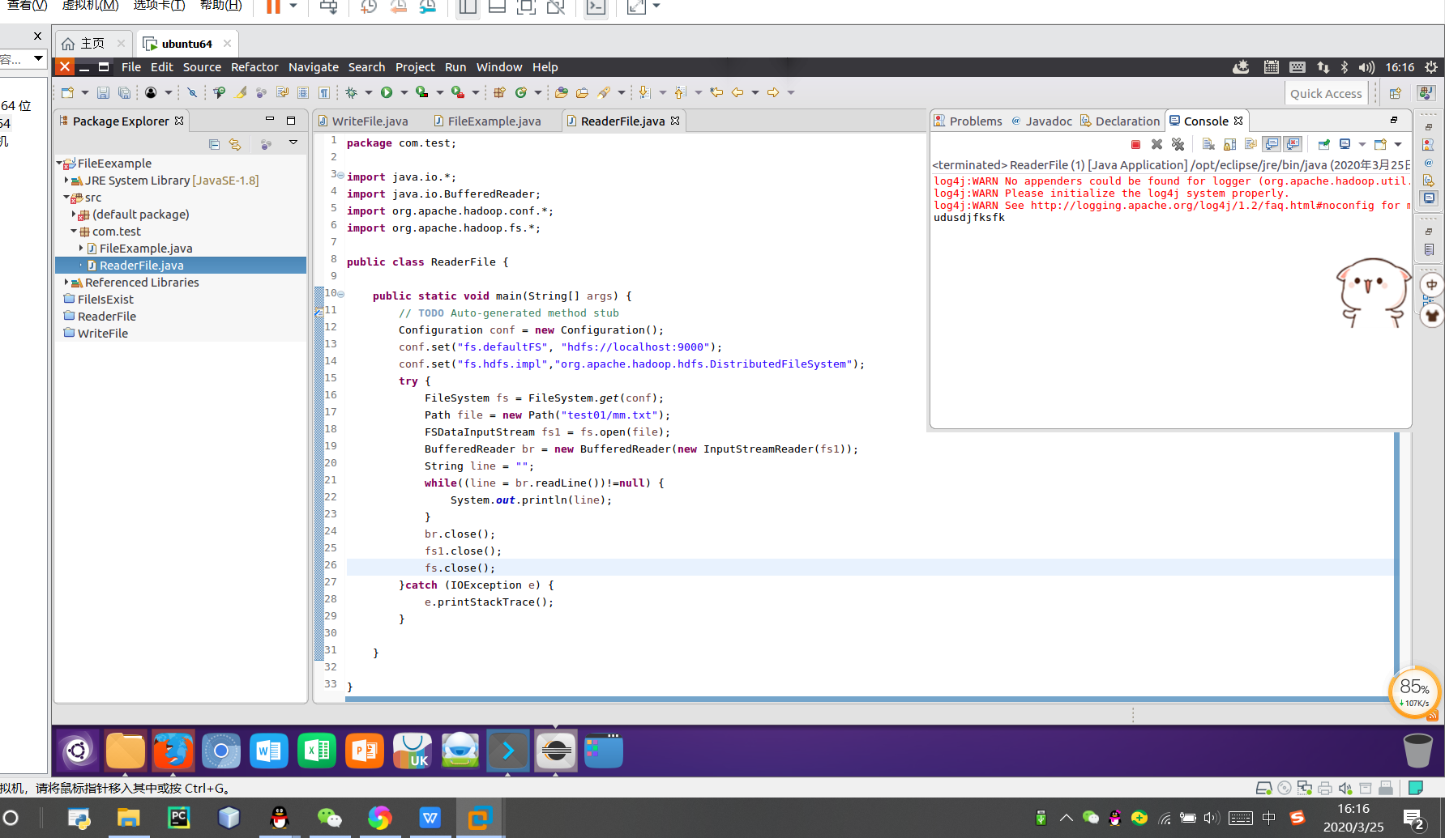Click the New Java Package icon
Screen dimensions: 1445x838
point(499,92)
